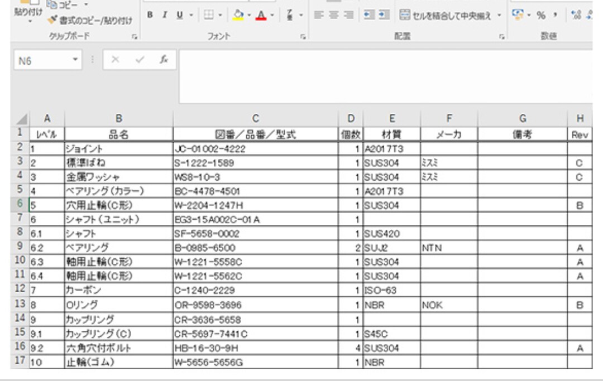Select cell シャフト(ユニット)

118,219
